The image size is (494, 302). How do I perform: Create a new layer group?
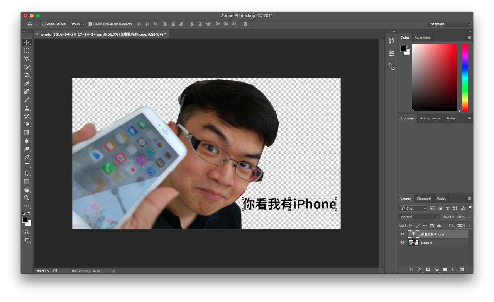pyautogui.click(x=445, y=270)
